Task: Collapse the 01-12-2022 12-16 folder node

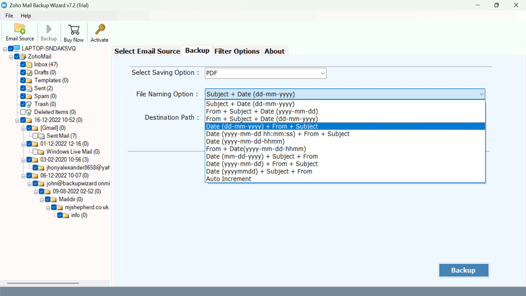Action: point(23,144)
